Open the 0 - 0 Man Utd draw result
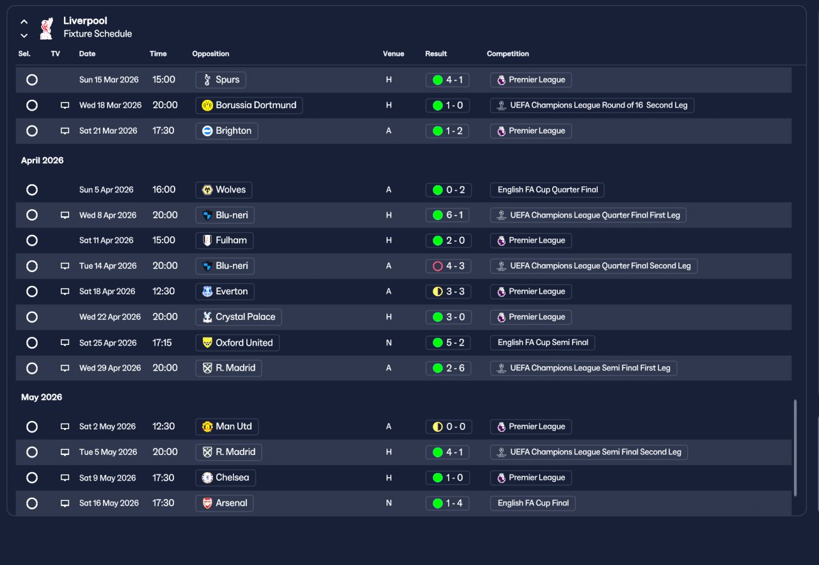819x565 pixels. [448, 427]
